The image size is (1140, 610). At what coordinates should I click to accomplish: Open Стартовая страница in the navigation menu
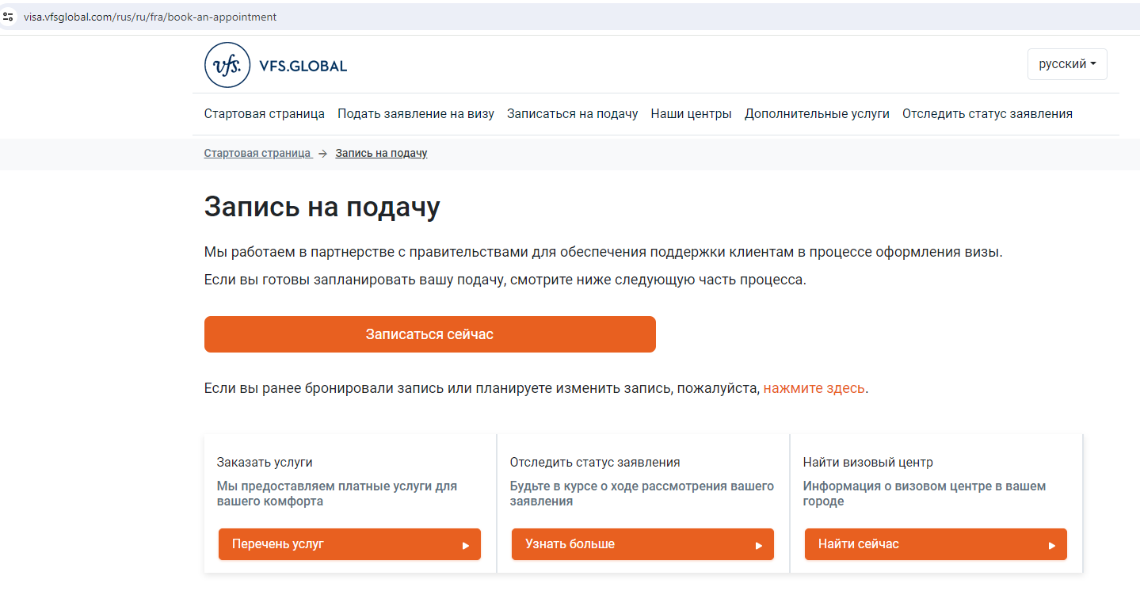264,113
